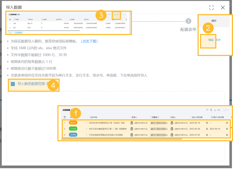The height and width of the screenshot is (170, 233).
Task: Open calendar icon next to 2025-06-18 in row 1
Action: tap(207, 123)
